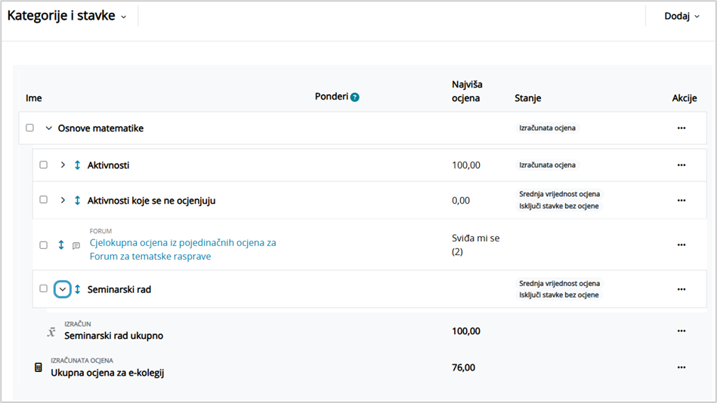Open the Forum za tematske rasprave grade link

click(182, 250)
